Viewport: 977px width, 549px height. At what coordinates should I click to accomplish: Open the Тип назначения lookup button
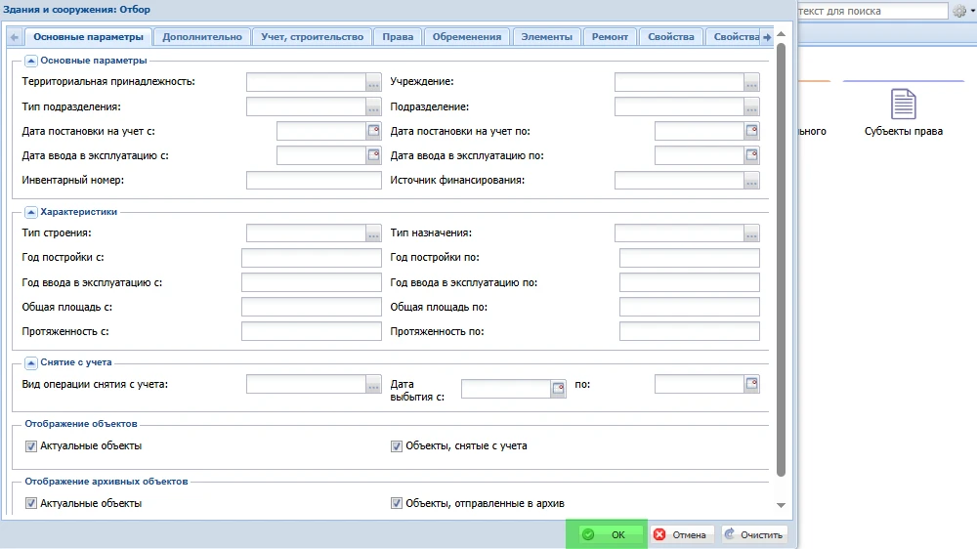pyautogui.click(x=751, y=233)
